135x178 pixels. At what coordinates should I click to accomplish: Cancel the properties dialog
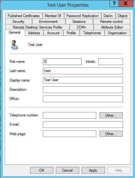pos(67,170)
